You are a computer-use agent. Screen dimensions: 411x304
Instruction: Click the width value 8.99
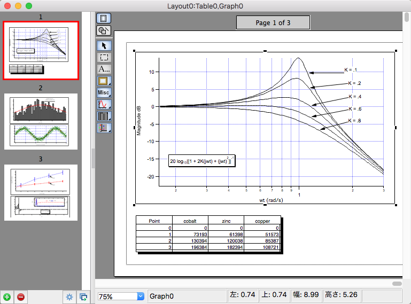tap(306, 295)
